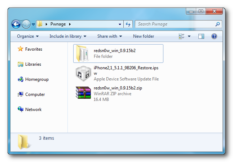Click the Apple Device Software Update File label

pos(126,79)
